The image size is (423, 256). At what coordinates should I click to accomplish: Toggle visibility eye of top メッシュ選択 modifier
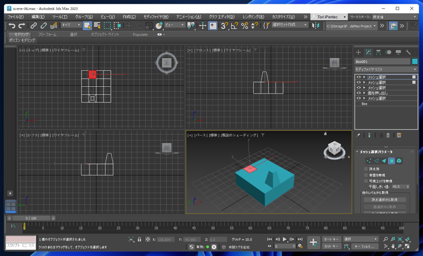click(x=358, y=77)
